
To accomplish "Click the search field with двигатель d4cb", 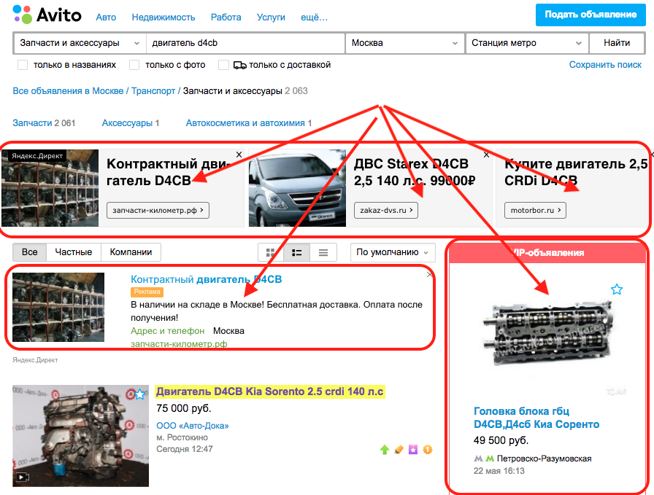I will tap(245, 43).
